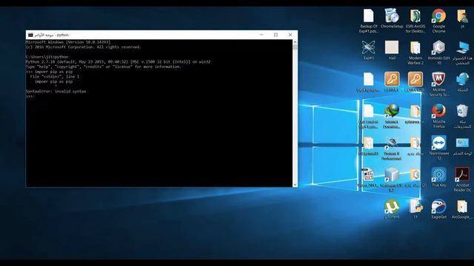Close the python command prompt window
The height and width of the screenshot is (266, 474).
290,35
